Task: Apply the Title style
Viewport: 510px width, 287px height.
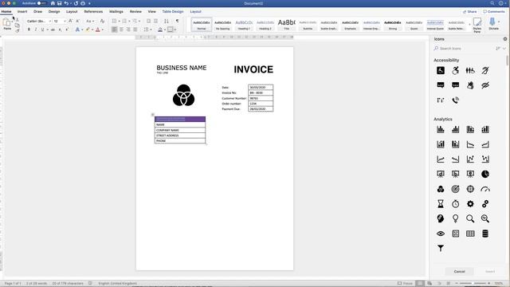Action: 287,25
